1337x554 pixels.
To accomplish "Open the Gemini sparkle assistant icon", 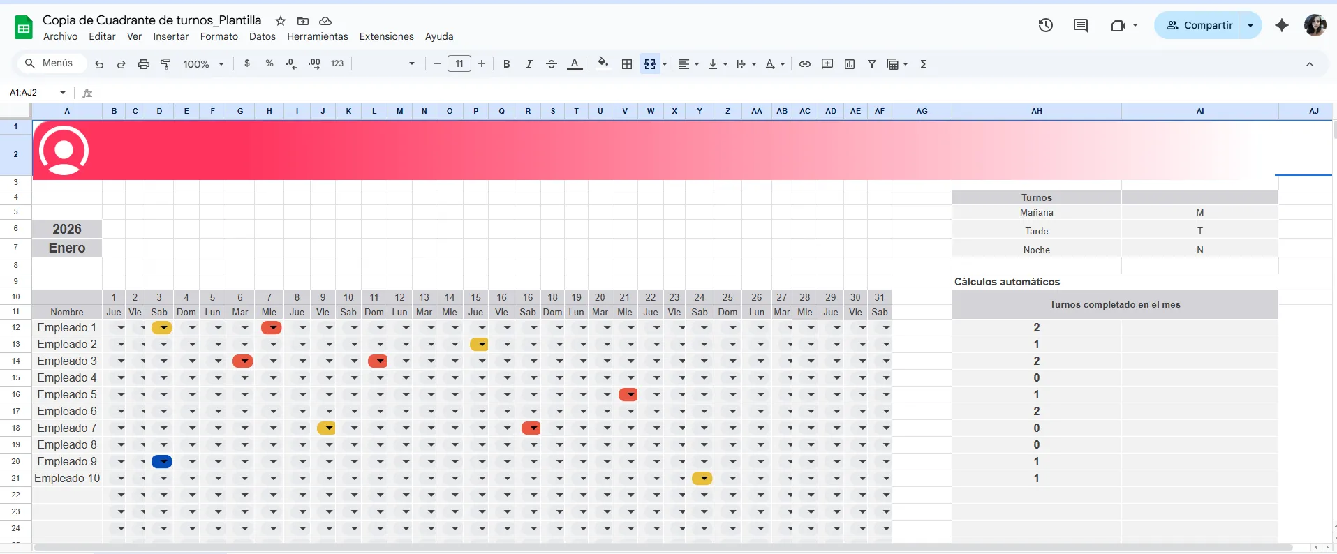I will click(1282, 26).
